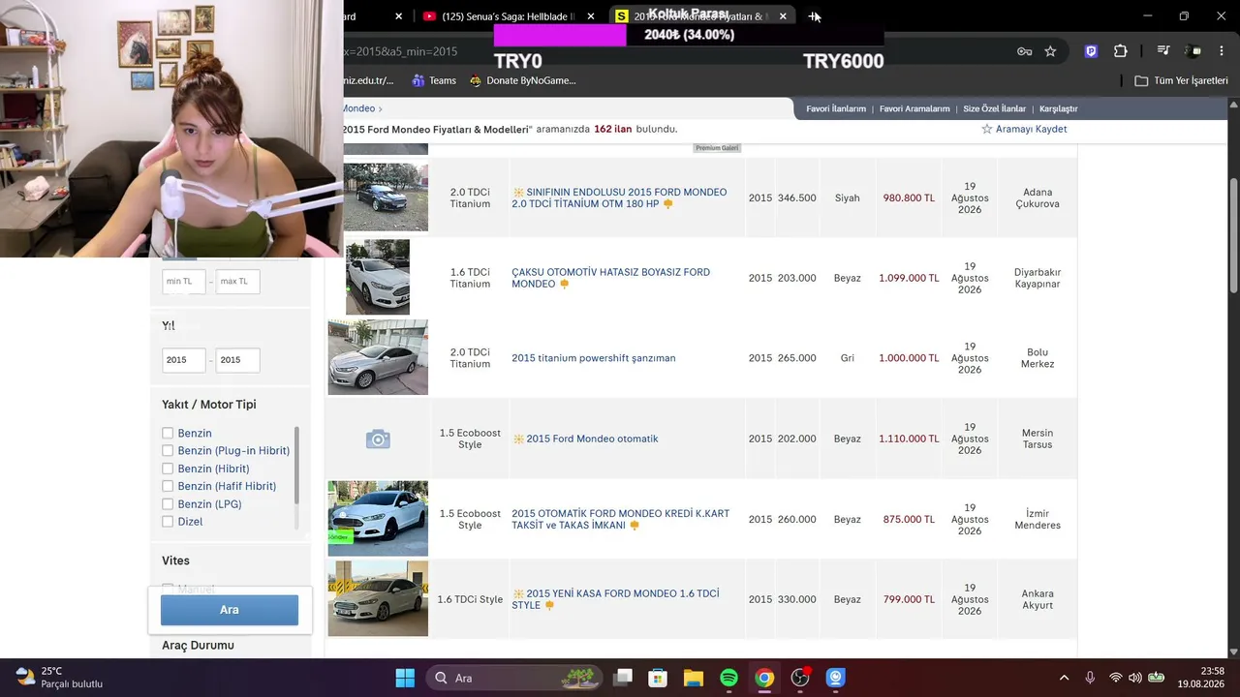Open a new browser tab
The width and height of the screenshot is (1240, 697).
[815, 16]
